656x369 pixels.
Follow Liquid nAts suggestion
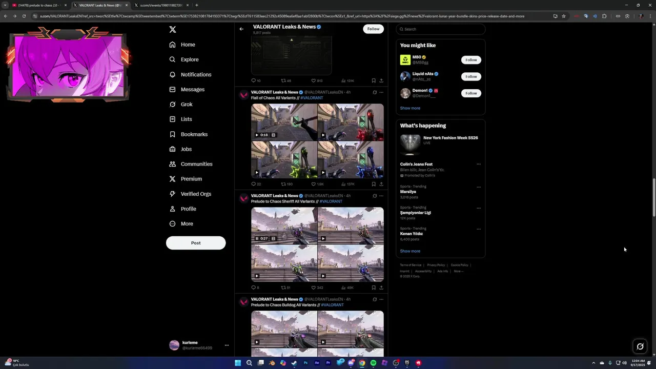(x=471, y=76)
